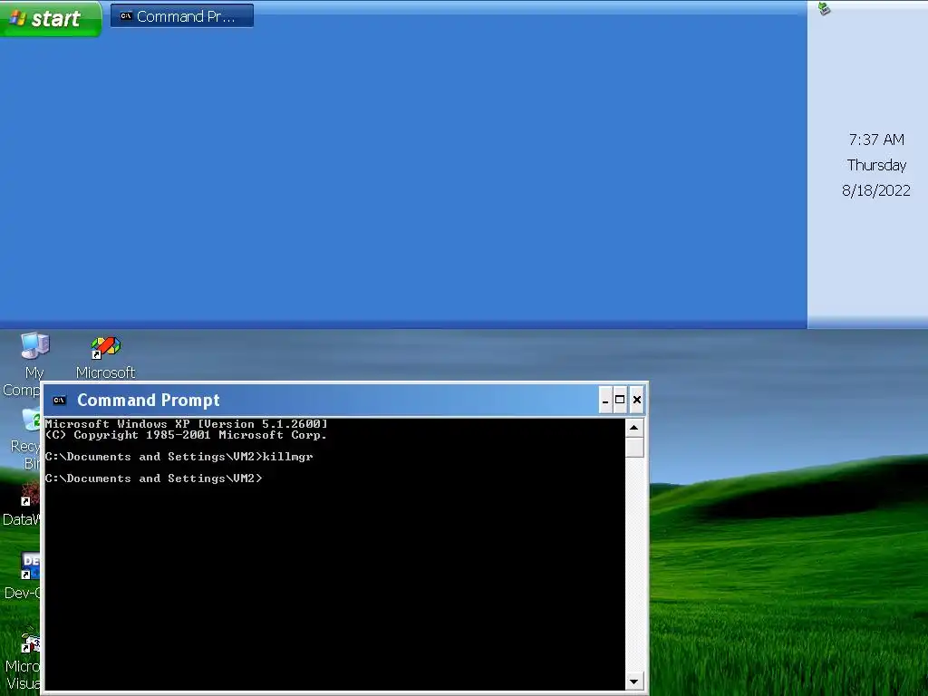Image resolution: width=928 pixels, height=696 pixels.
Task: Click the Copyright 1985-2001 Microsoft Corp. line
Action: (x=186, y=435)
